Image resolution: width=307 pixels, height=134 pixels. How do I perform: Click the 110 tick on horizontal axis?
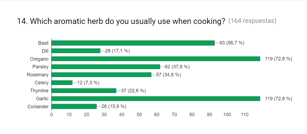[x=245, y=115]
